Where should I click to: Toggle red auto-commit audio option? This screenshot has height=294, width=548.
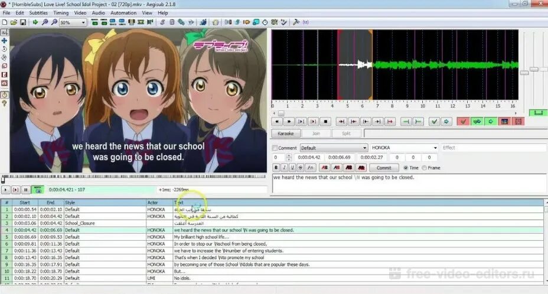[x=463, y=122]
